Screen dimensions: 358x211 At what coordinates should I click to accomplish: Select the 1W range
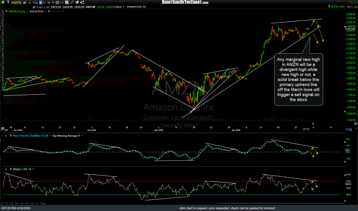point(32,203)
